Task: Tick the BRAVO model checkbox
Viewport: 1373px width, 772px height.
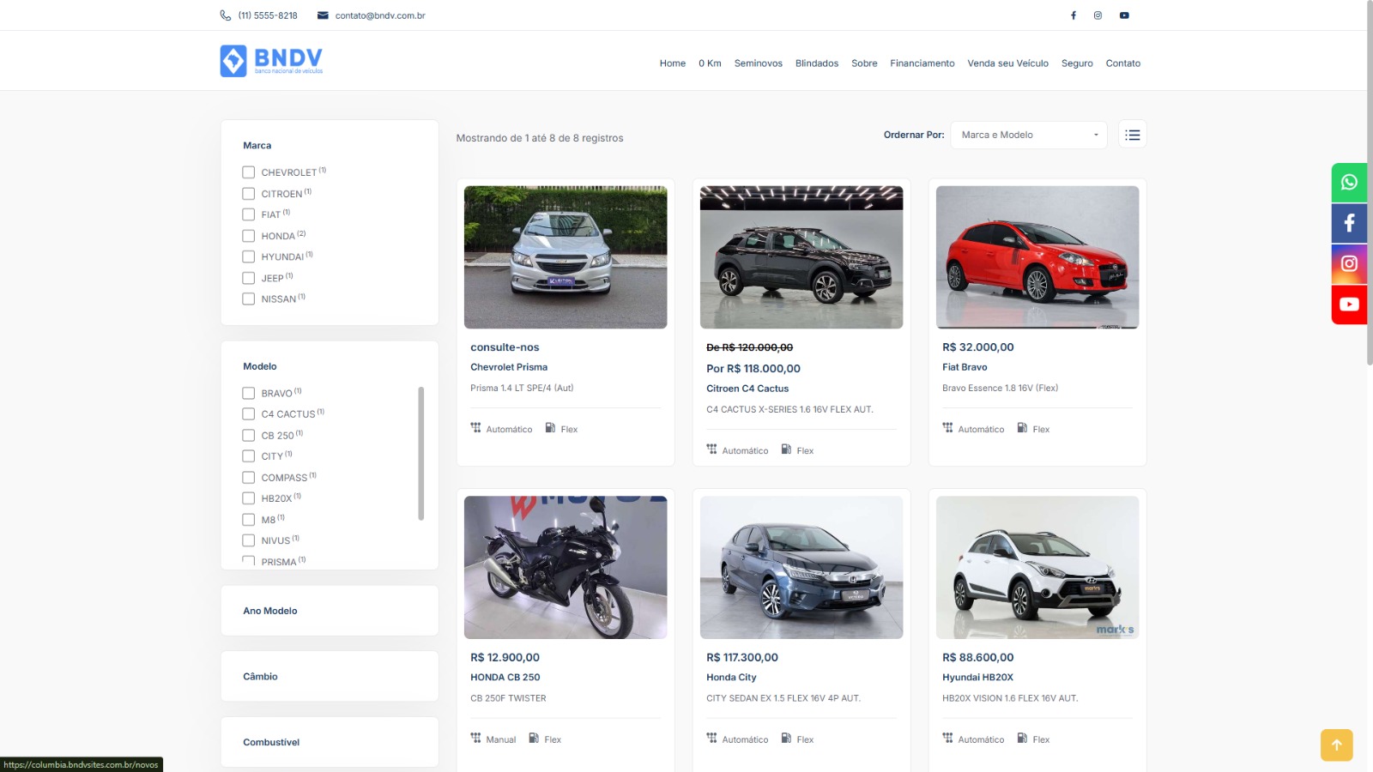Action: 249,393
